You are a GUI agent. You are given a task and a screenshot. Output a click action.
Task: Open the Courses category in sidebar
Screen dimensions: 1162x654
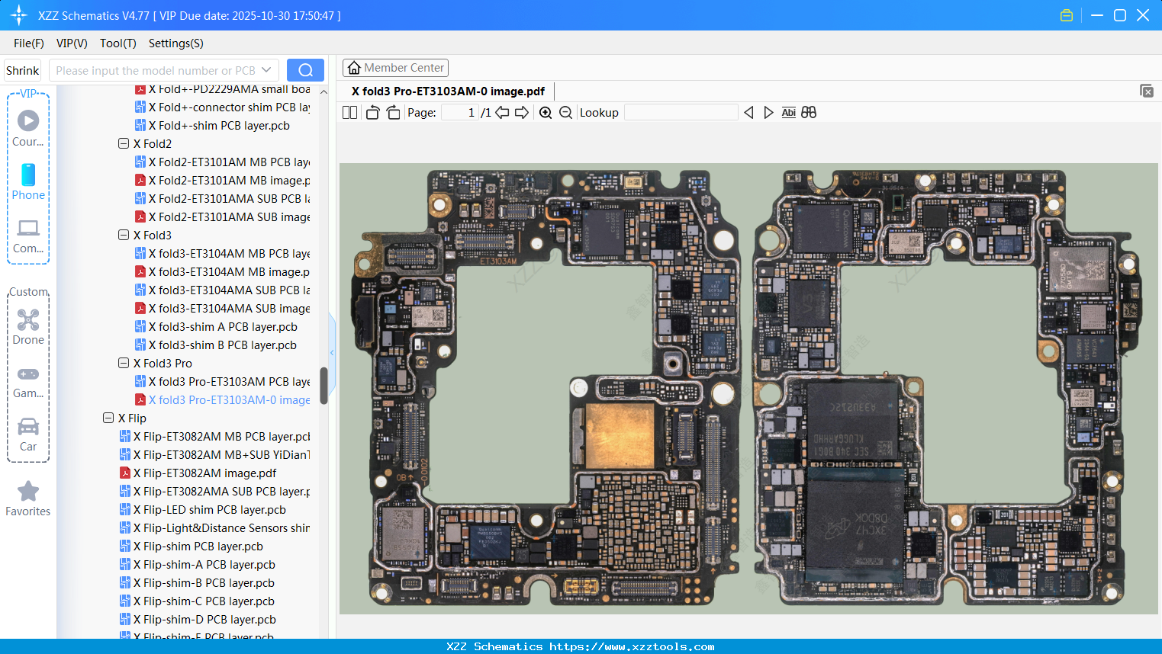click(28, 129)
